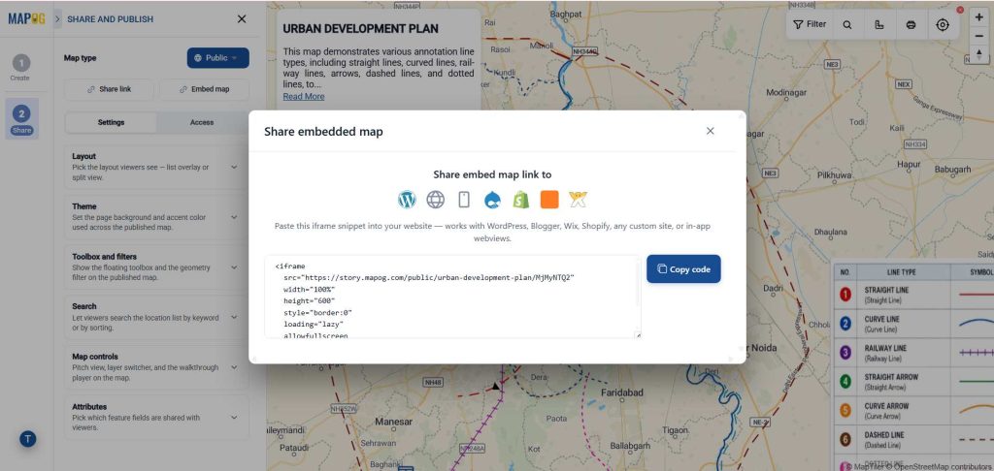Locate my position with crosshair icon
The height and width of the screenshot is (471, 994).
(943, 24)
